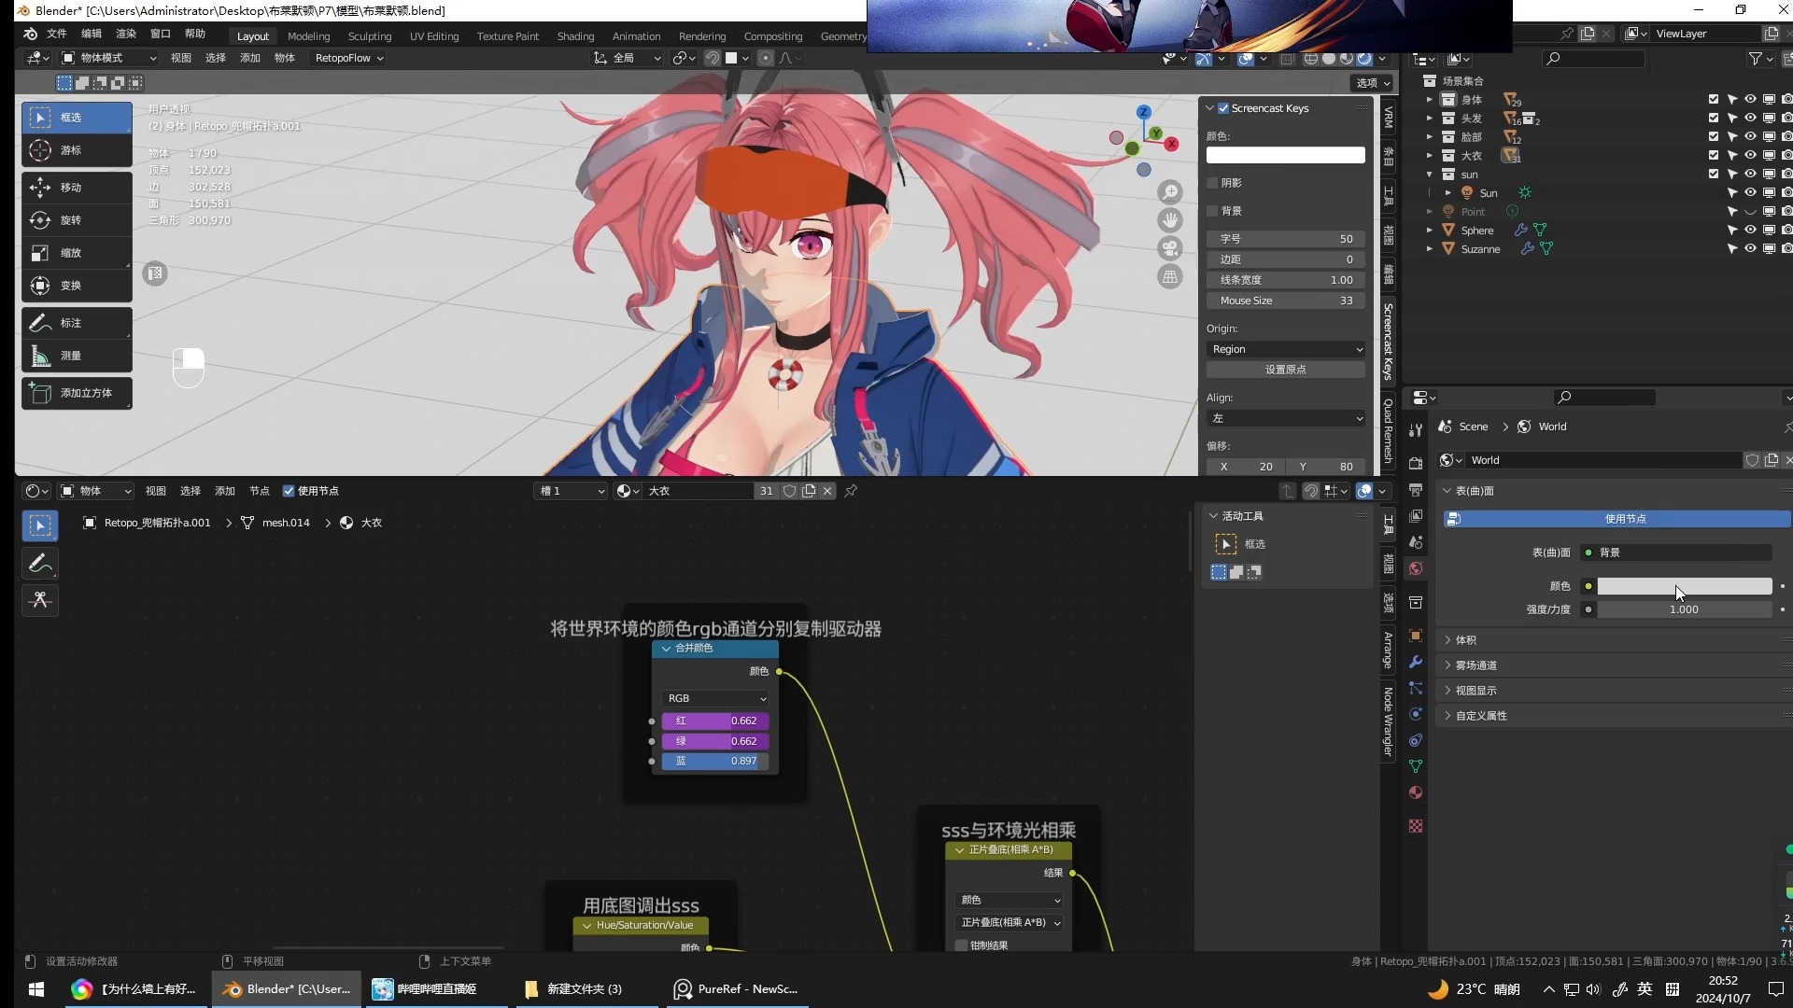Switch perspective/orthographic grid icon in viewport

pyautogui.click(x=1170, y=276)
